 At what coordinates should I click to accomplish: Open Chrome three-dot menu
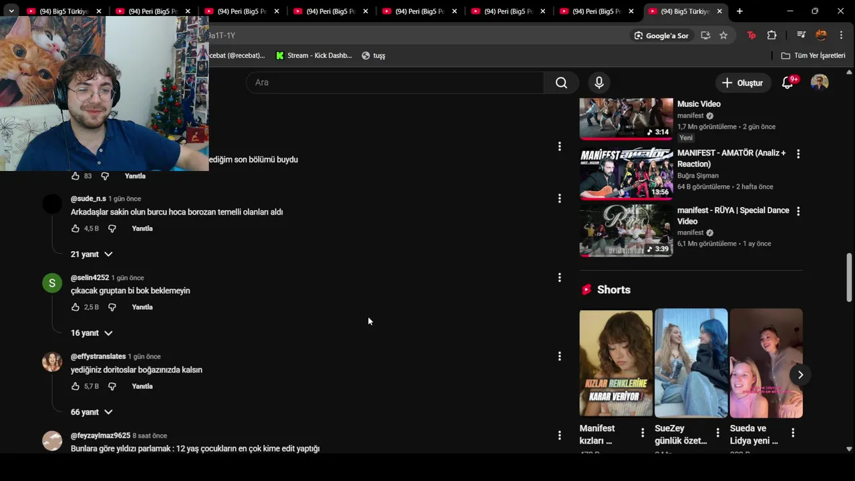841,35
